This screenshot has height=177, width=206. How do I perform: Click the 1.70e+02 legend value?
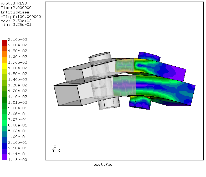17,62
